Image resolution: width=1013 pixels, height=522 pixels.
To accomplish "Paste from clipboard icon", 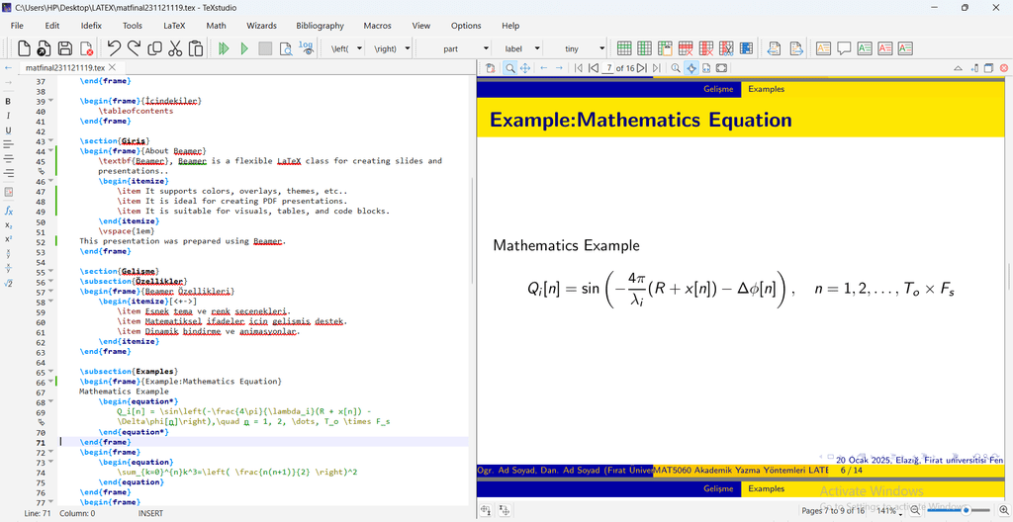I will click(x=196, y=48).
